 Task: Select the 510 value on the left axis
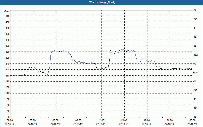pos(7,16)
